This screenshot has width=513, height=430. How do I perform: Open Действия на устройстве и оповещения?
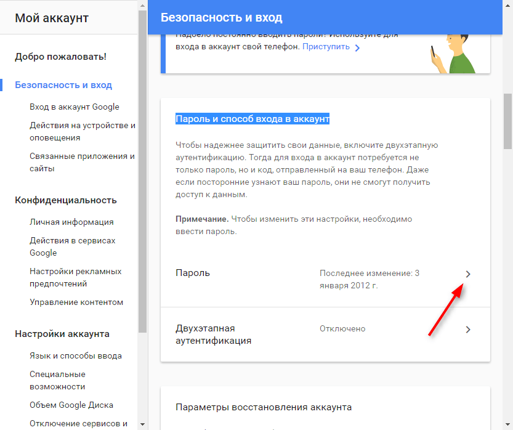pos(83,132)
